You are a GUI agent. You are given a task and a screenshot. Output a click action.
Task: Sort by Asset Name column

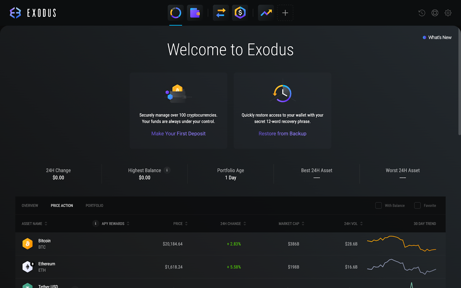coord(35,224)
